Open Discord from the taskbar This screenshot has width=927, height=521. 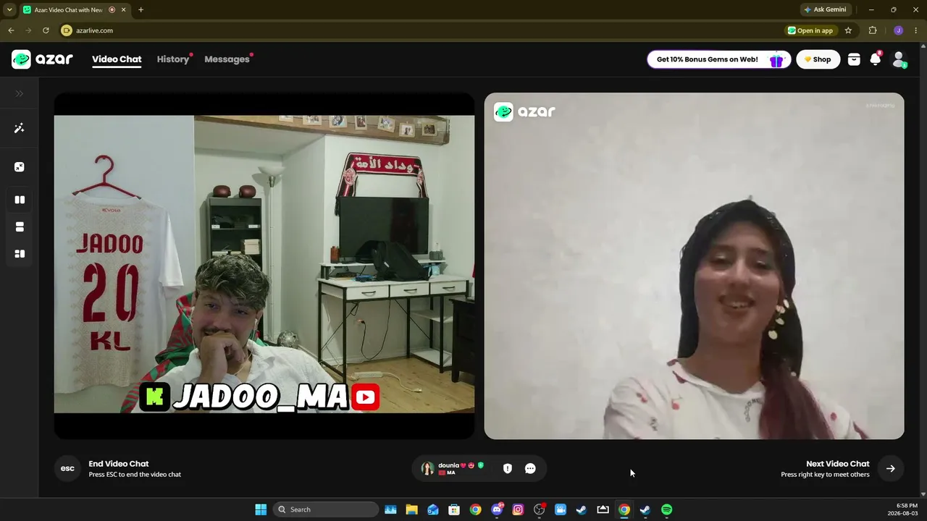click(497, 509)
